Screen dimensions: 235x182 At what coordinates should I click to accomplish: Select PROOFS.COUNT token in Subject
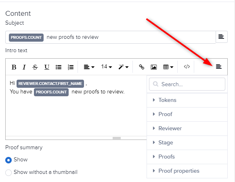pos(26,37)
